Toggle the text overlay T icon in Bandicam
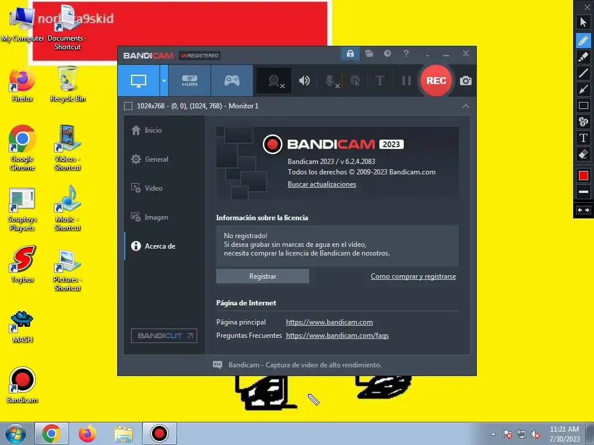The height and width of the screenshot is (445, 594). click(379, 81)
